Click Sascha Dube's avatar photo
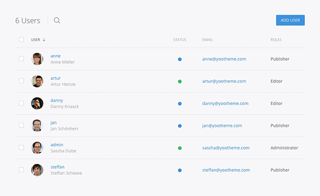320x196 pixels. (37, 148)
